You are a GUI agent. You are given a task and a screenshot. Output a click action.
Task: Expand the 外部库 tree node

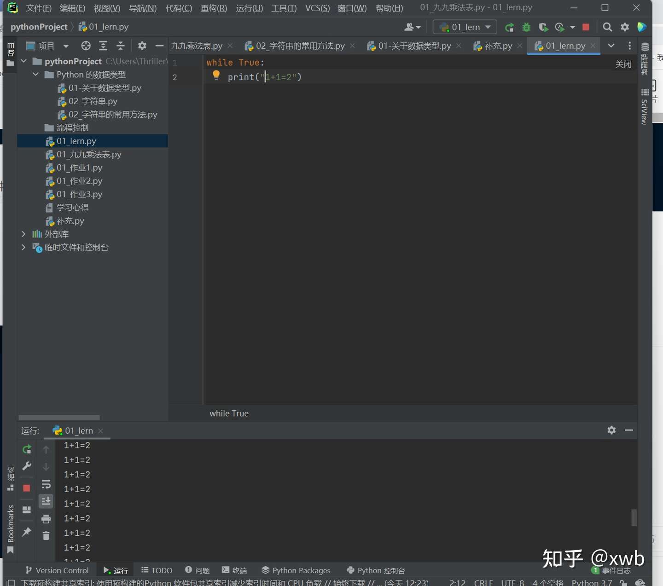(x=23, y=234)
